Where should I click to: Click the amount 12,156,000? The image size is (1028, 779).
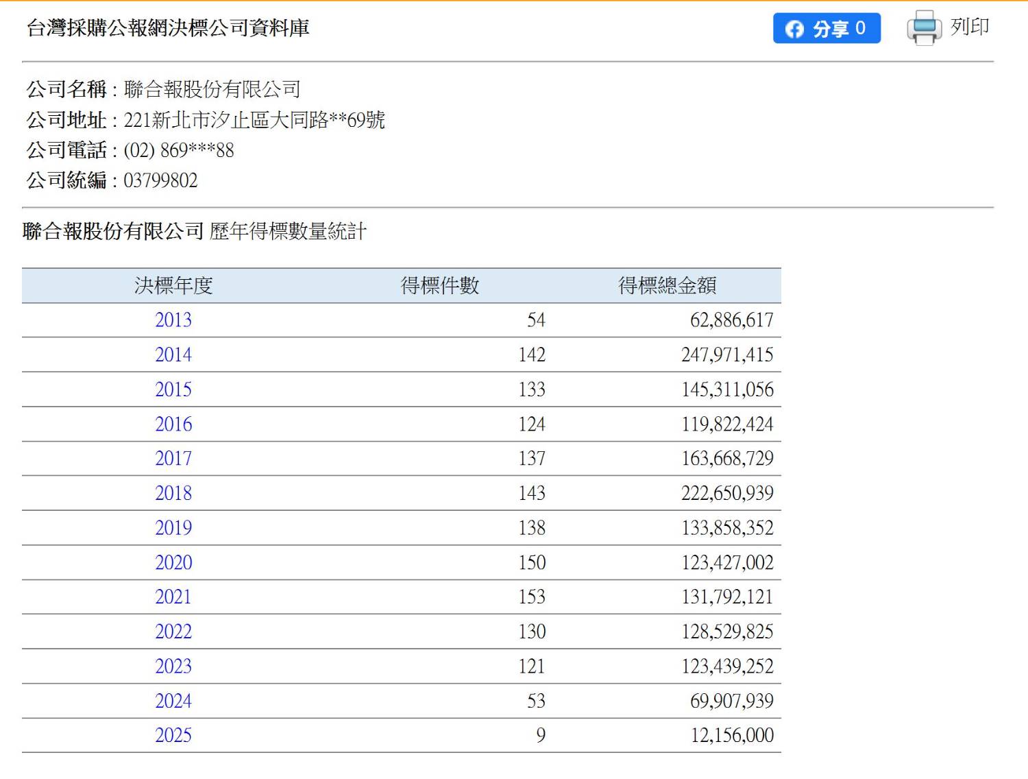(x=732, y=735)
